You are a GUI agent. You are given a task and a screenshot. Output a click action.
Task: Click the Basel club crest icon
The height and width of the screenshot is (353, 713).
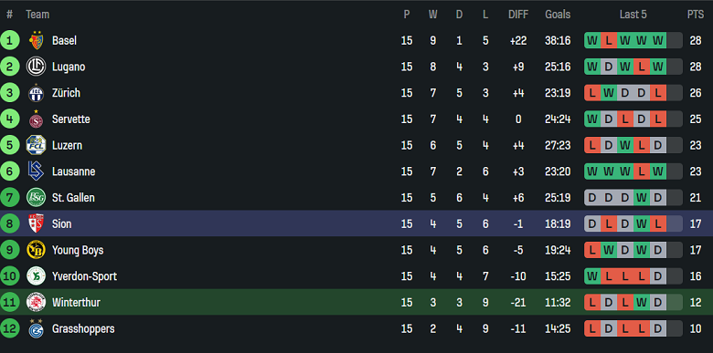(36, 41)
